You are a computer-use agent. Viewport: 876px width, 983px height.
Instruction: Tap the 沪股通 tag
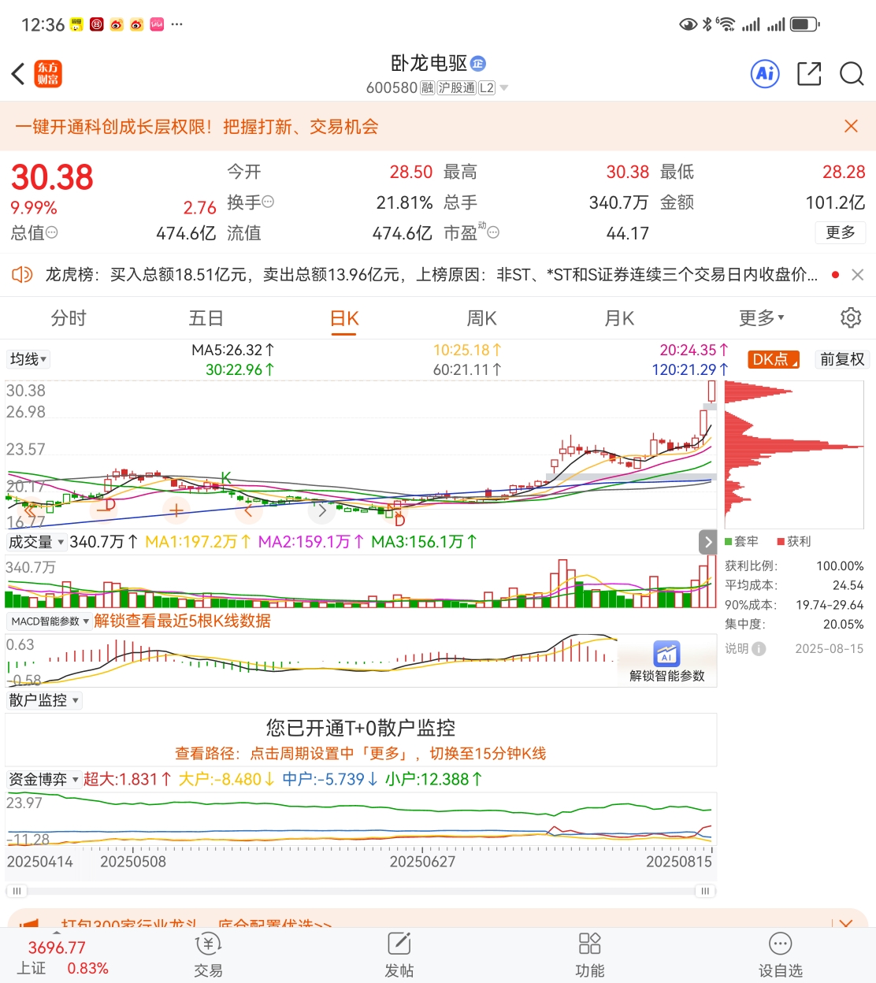click(x=457, y=88)
